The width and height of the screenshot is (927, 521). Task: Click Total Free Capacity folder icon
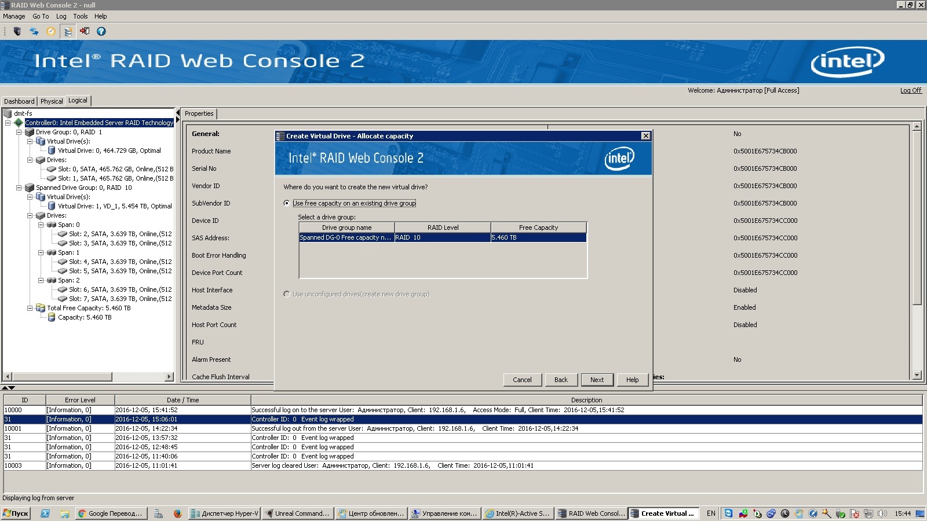[41, 308]
